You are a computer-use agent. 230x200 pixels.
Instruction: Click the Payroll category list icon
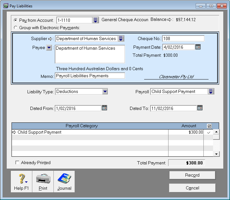click(x=210, y=92)
